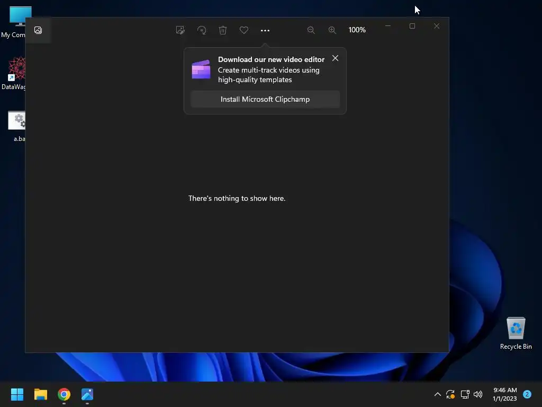Click the 'Download our new video editor' heading
The image size is (542, 407).
click(271, 59)
